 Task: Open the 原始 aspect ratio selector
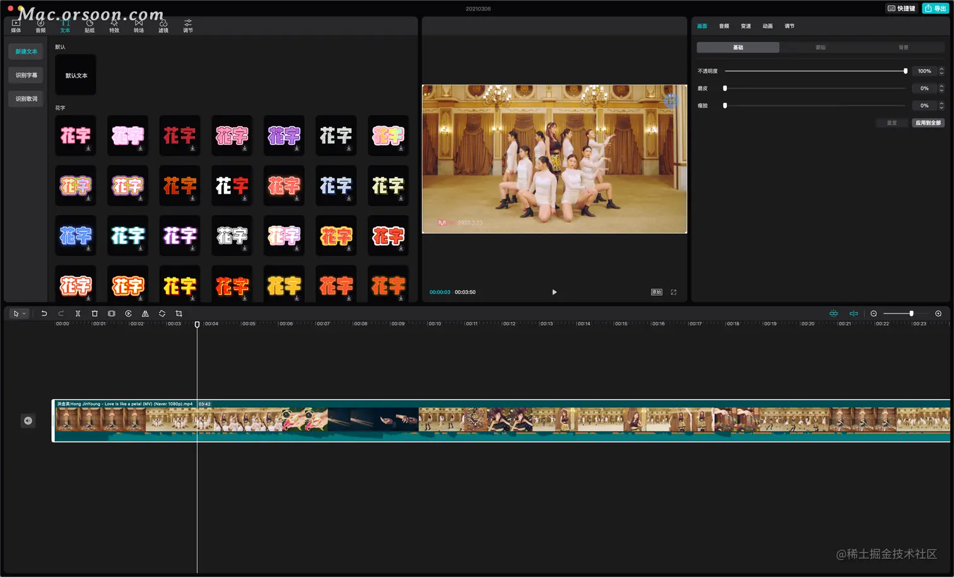click(656, 292)
